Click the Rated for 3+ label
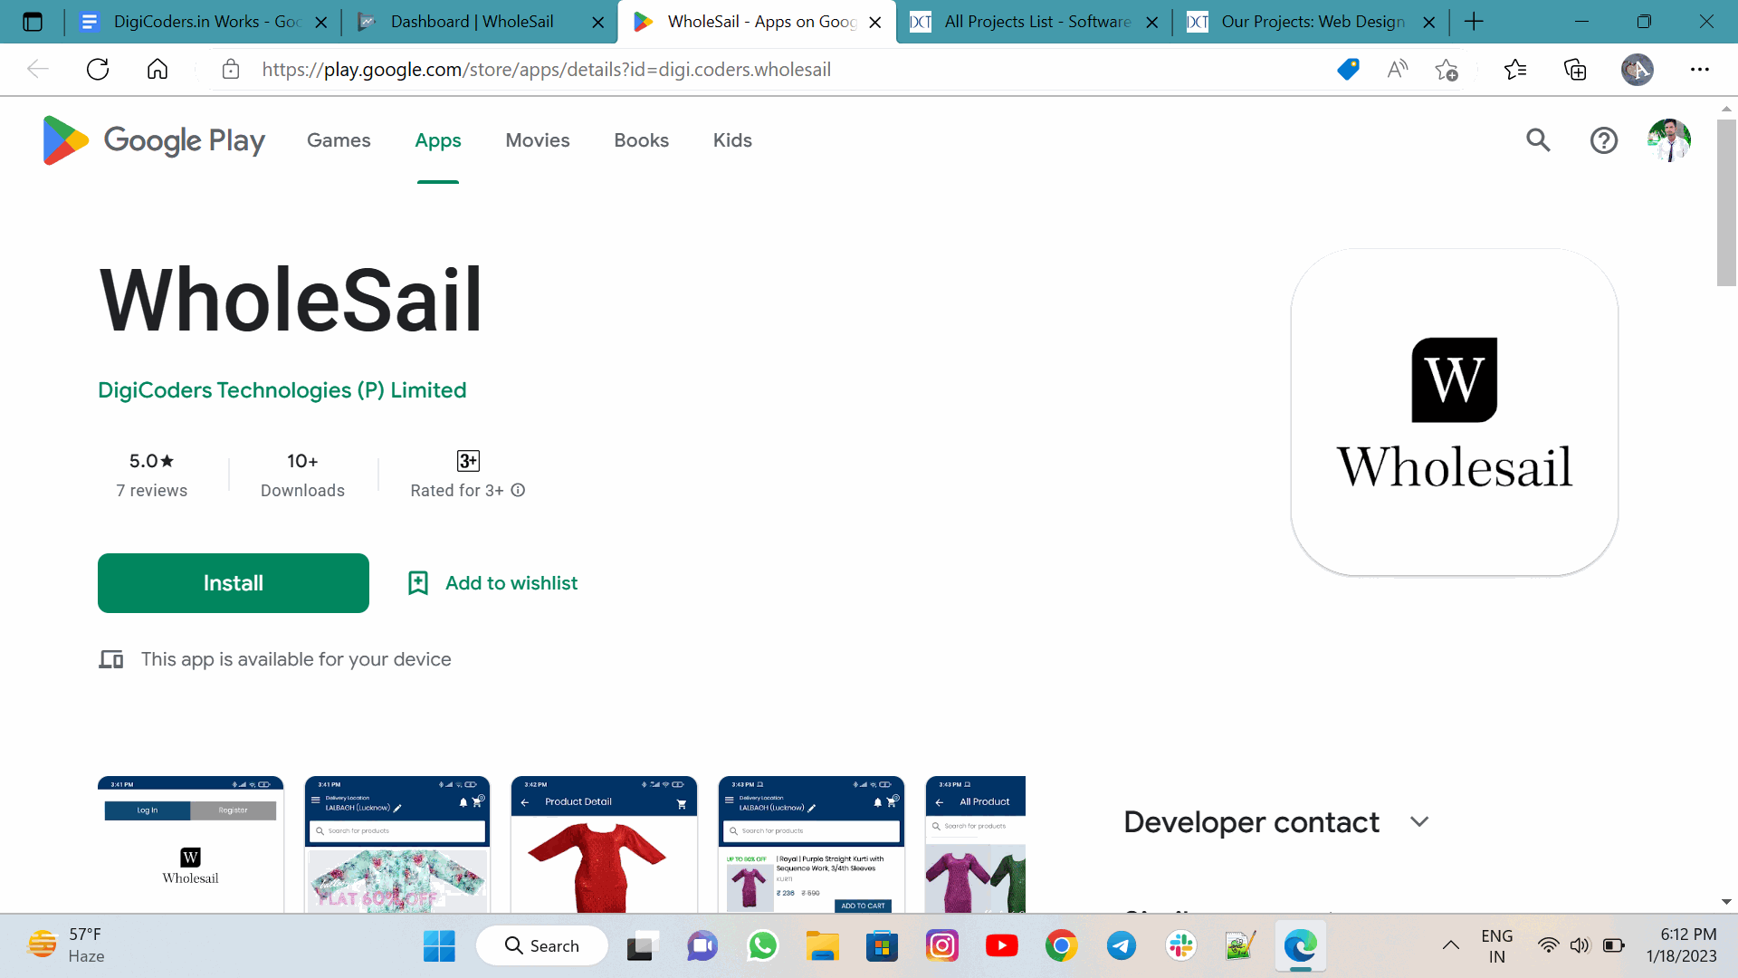 pos(457,491)
